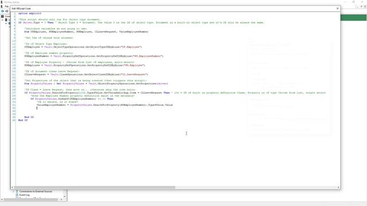
Task: Click the ValueEmployeeNumber assignment line
Action: coord(104,105)
